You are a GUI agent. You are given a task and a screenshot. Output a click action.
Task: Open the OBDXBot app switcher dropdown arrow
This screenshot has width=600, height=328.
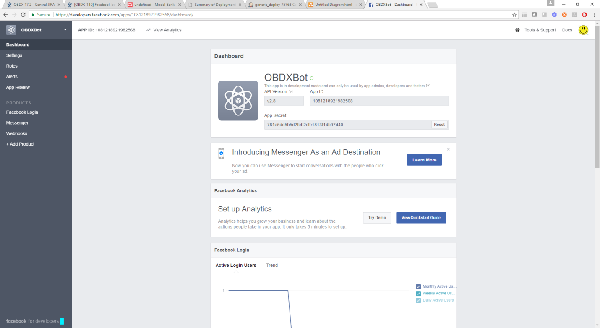65,30
